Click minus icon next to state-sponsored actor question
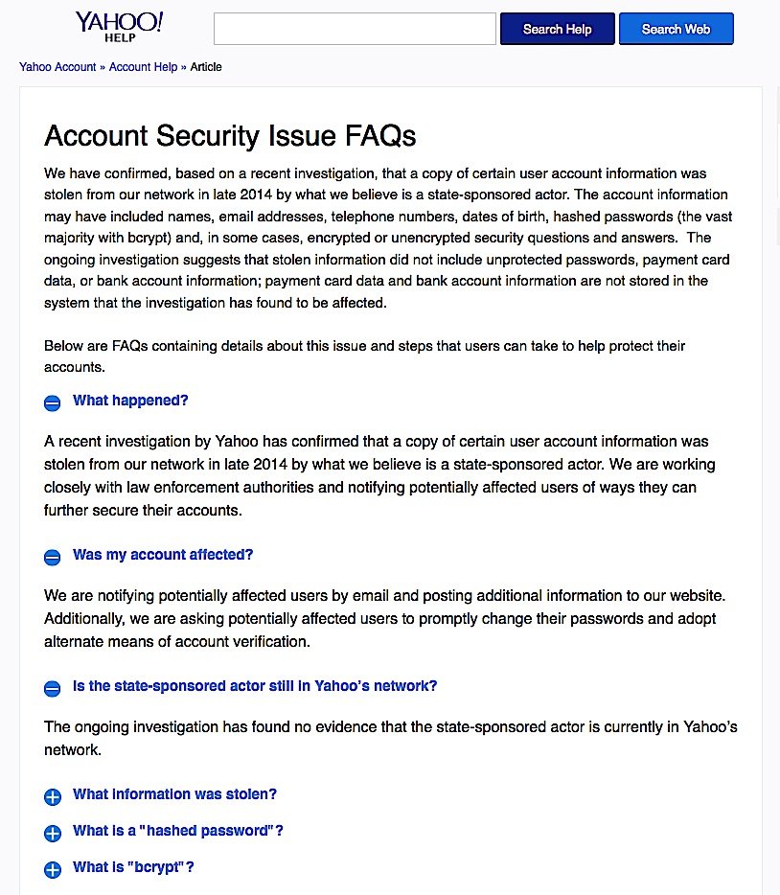This screenshot has height=895, width=780. [53, 688]
